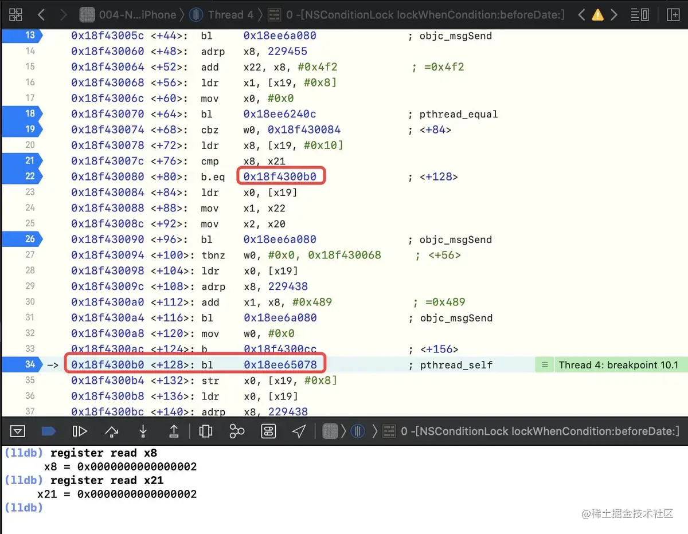The image size is (688, 534).
Task: Click the Simulate Location arrow
Action: tap(299, 431)
